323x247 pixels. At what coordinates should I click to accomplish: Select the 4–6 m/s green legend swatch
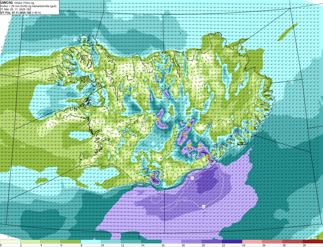(50, 242)
